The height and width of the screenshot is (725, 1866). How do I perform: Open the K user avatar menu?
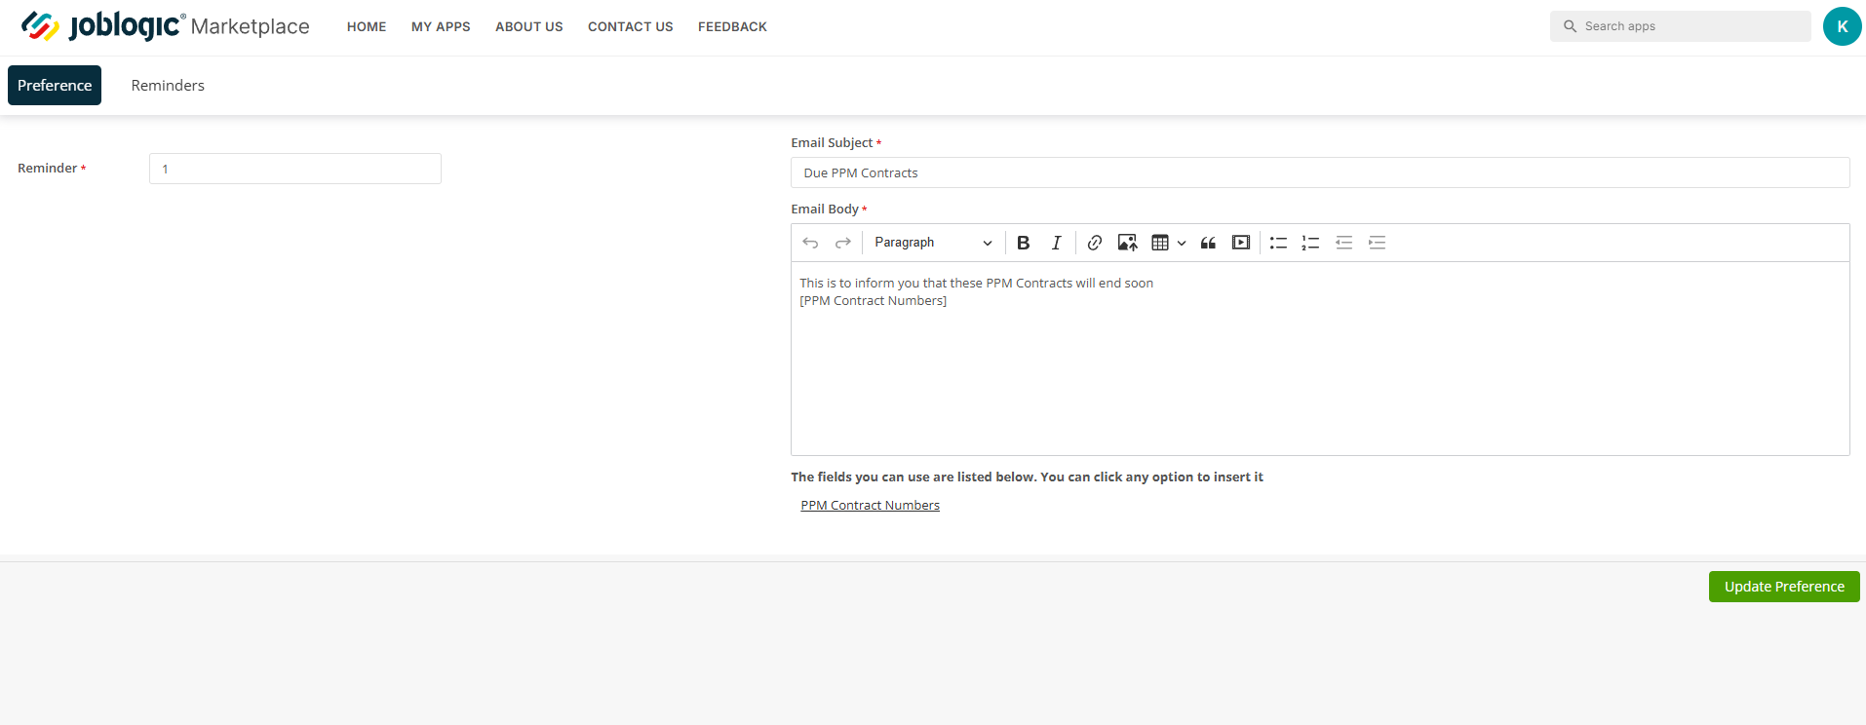click(x=1842, y=26)
